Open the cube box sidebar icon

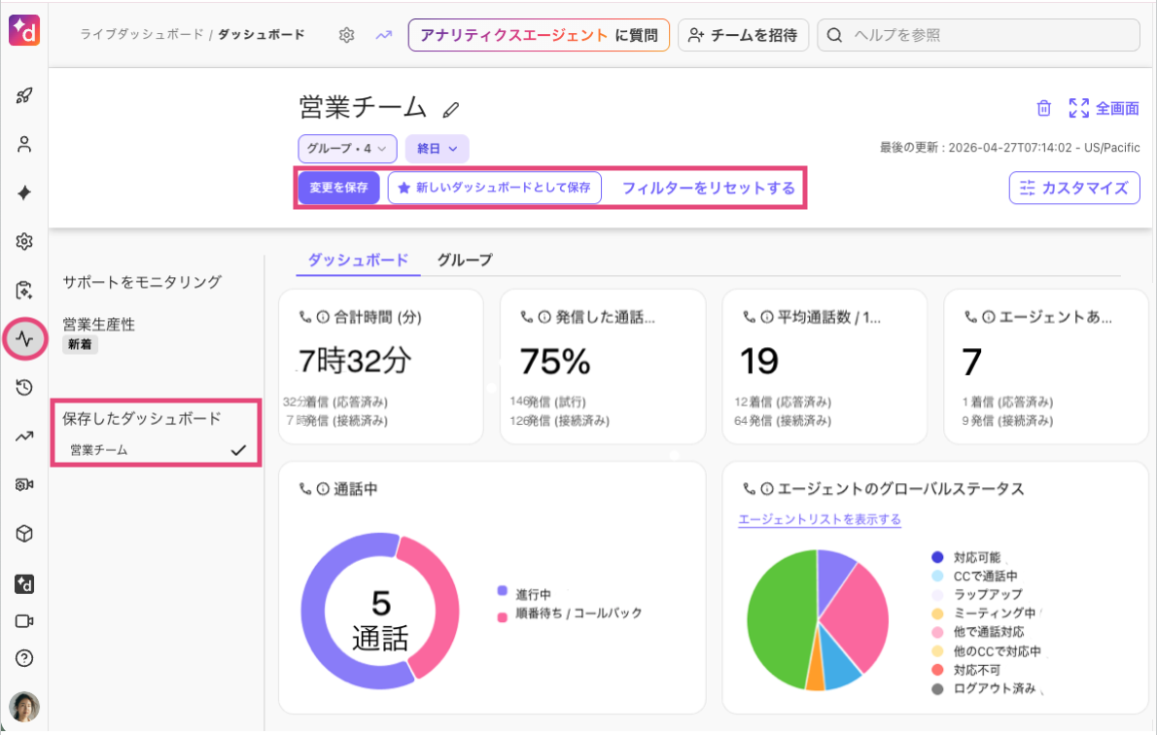tap(24, 534)
